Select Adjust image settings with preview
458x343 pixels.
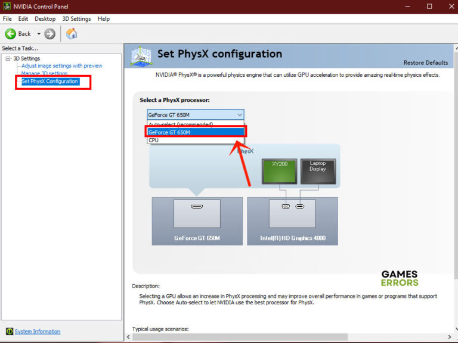tap(61, 66)
